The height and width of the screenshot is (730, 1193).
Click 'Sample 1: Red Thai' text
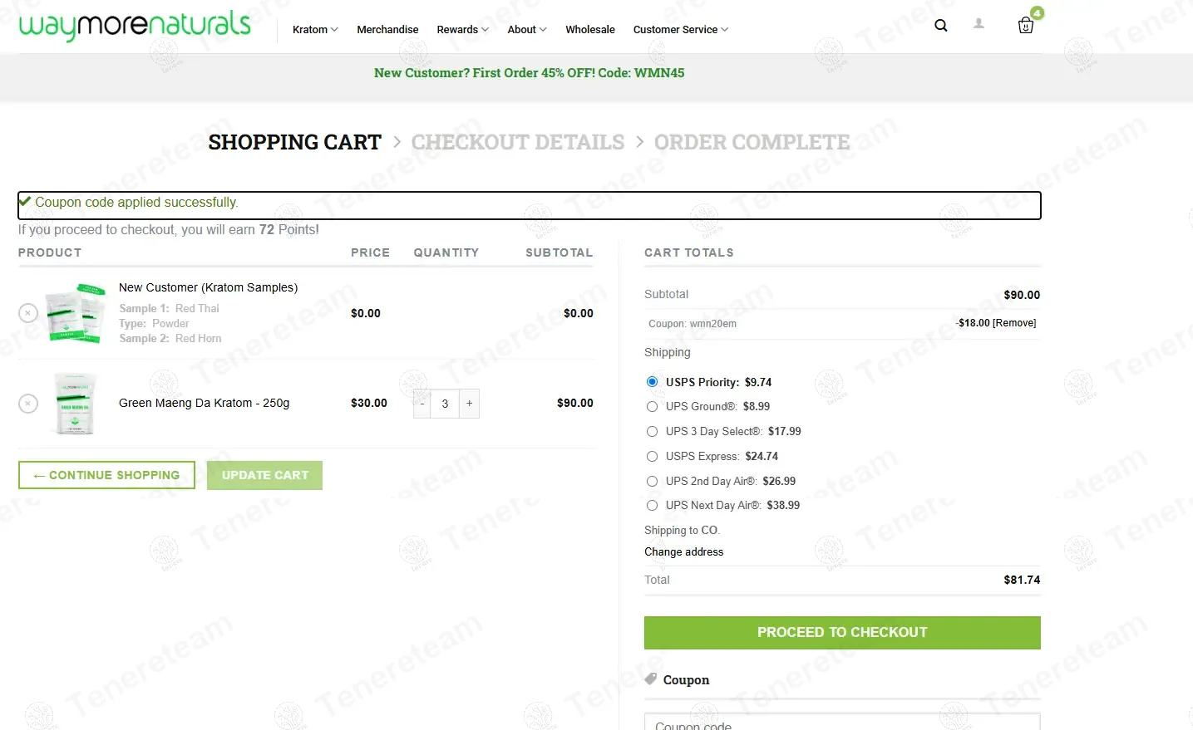[169, 308]
